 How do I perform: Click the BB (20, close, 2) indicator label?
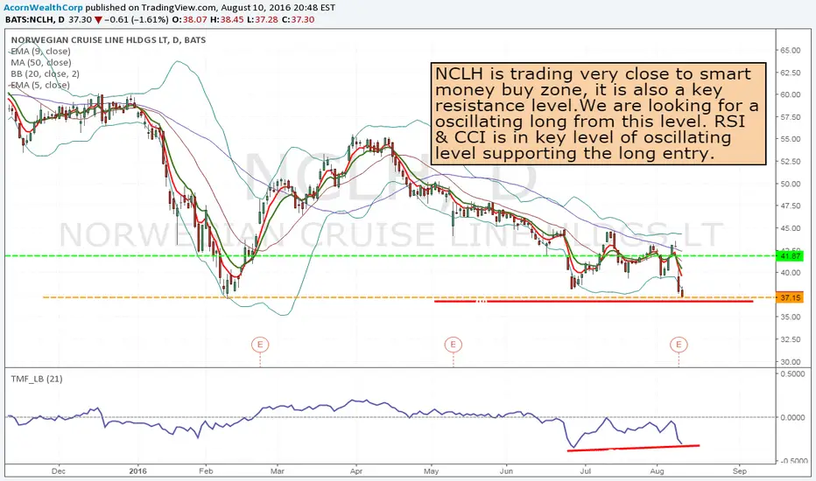pos(45,73)
